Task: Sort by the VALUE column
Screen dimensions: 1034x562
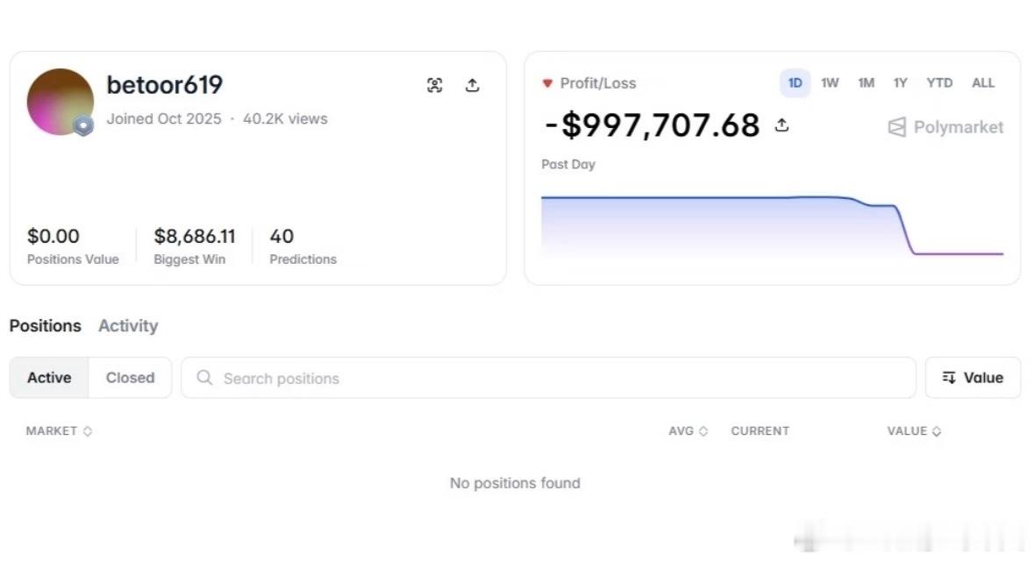Action: click(914, 430)
